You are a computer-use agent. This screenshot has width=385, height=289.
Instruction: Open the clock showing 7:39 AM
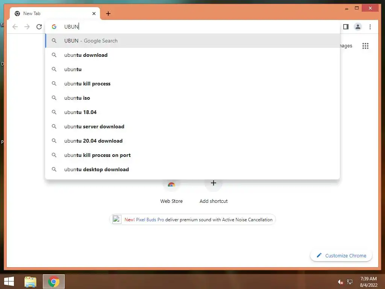368,282
